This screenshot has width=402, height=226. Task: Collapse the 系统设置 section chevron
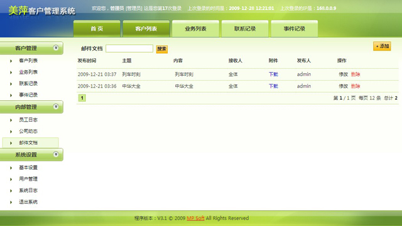56,155
